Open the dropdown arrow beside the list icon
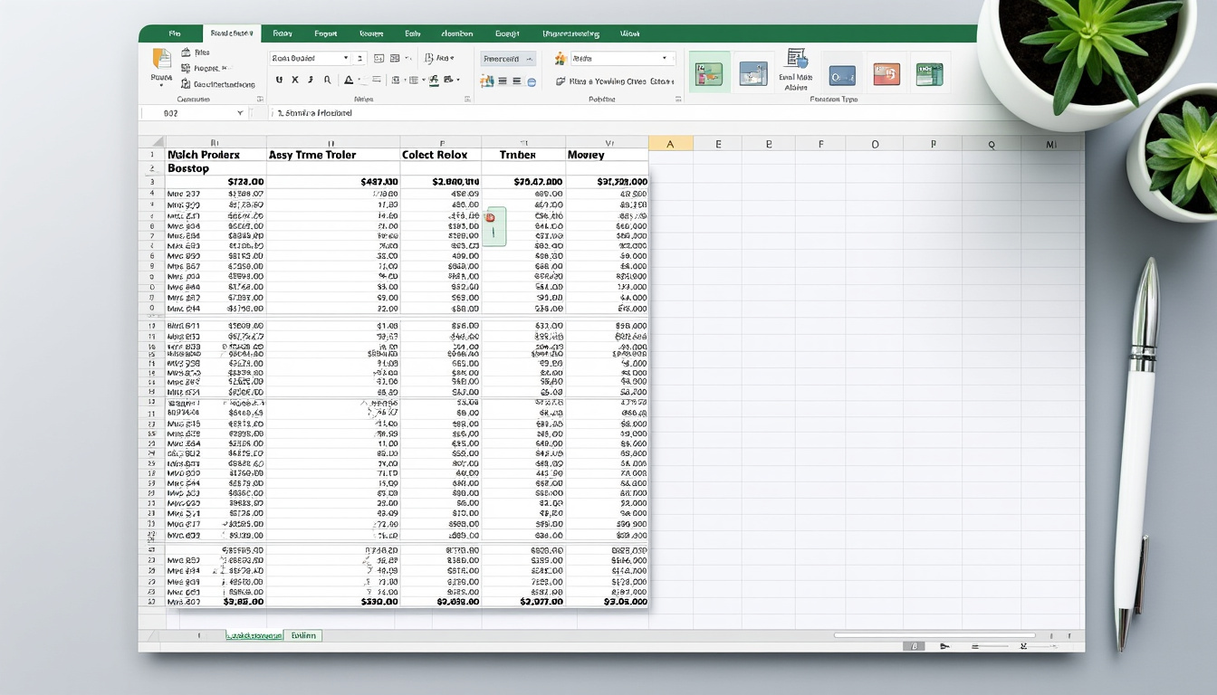 pyautogui.click(x=423, y=80)
